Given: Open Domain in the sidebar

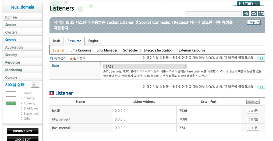Looking at the screenshot, I should pos(23,17).
